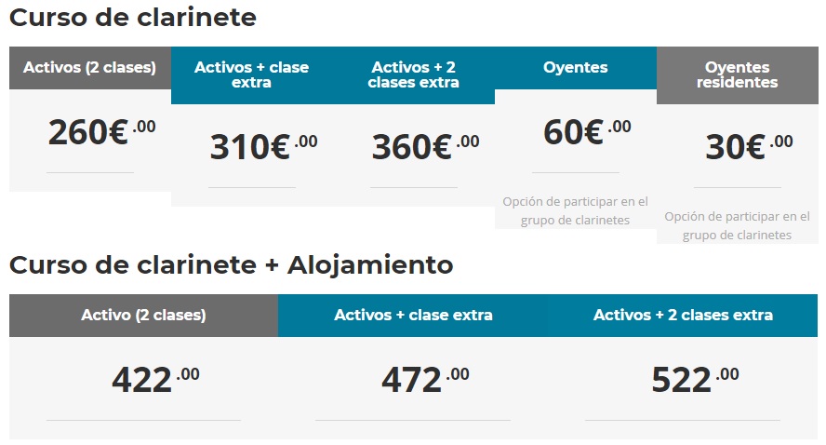Screen dimensions: 826x445
Task: Click the 260€ price
Action: click(100, 132)
